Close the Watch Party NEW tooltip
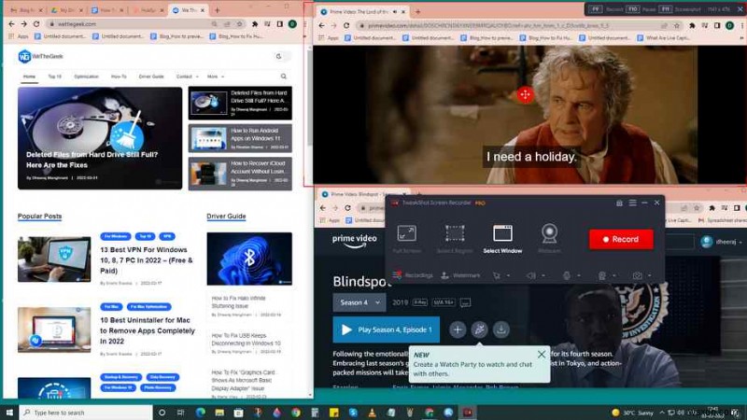 tap(542, 355)
